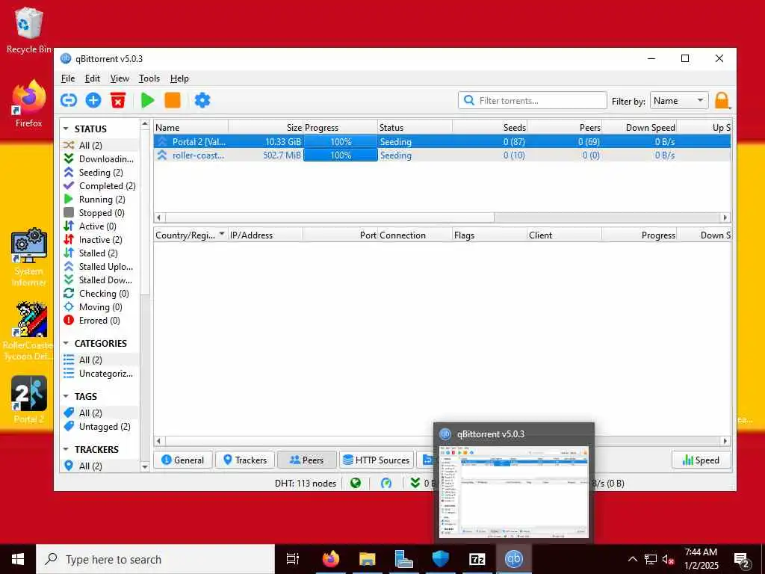Viewport: 765px width, 574px height.
Task: Open Options via the blue gear icon
Action: coord(202,101)
